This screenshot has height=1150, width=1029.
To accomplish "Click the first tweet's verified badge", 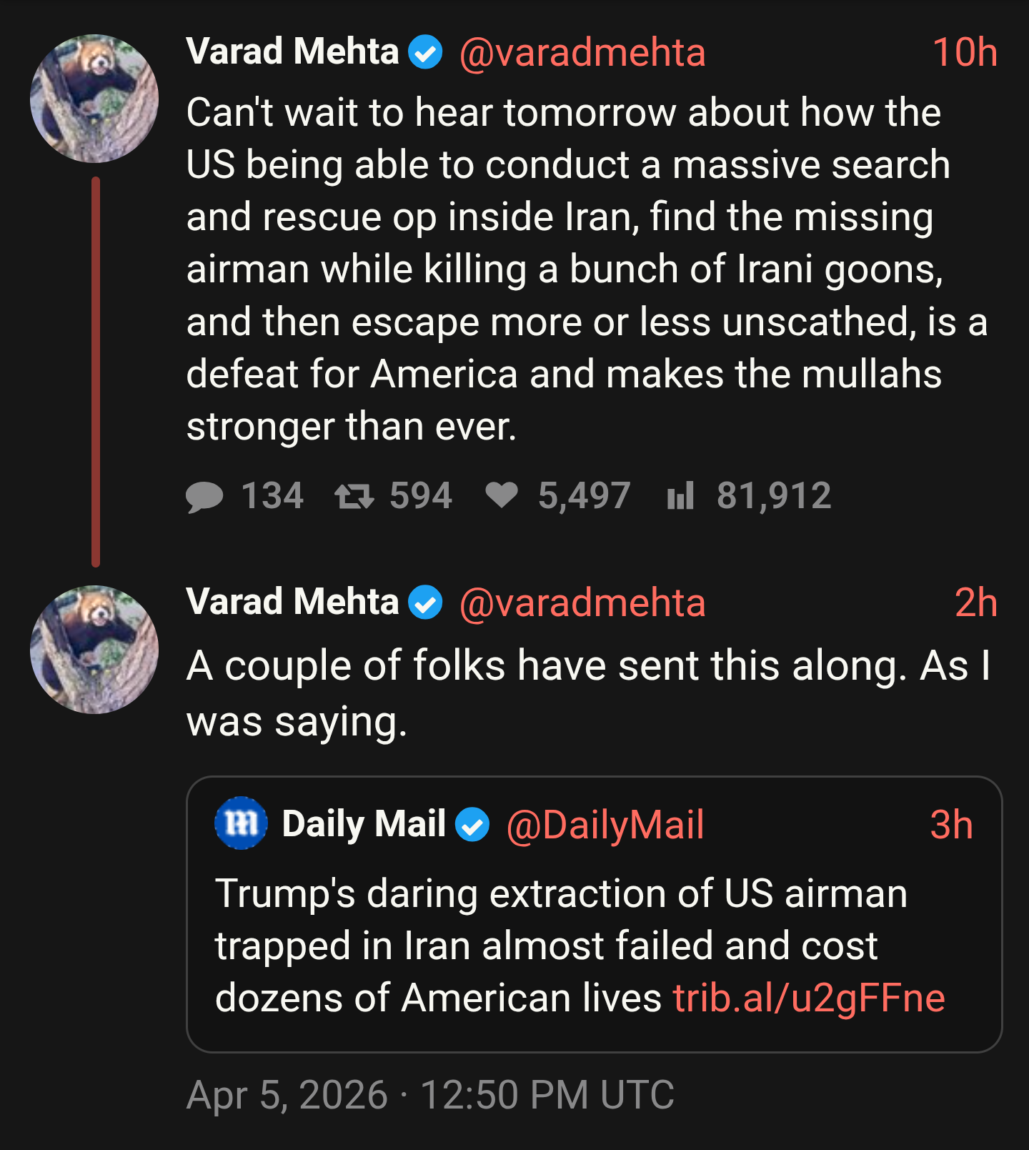I will (x=426, y=53).
